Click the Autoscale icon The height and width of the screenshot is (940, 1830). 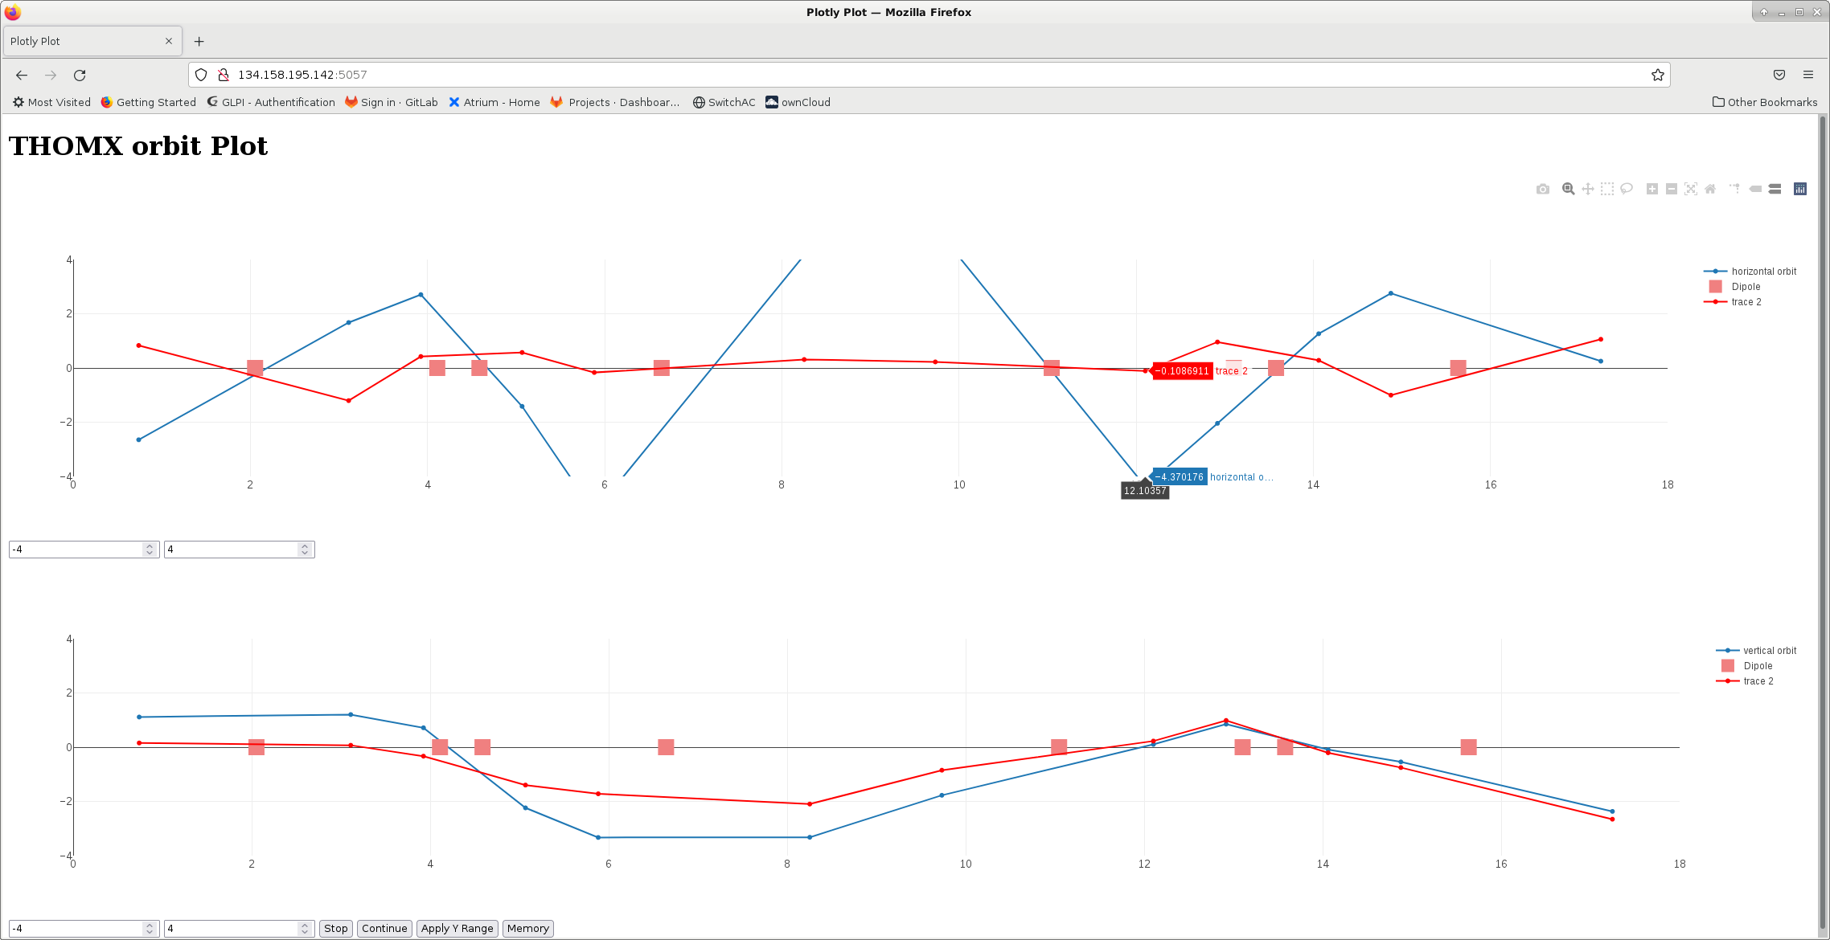coord(1691,189)
